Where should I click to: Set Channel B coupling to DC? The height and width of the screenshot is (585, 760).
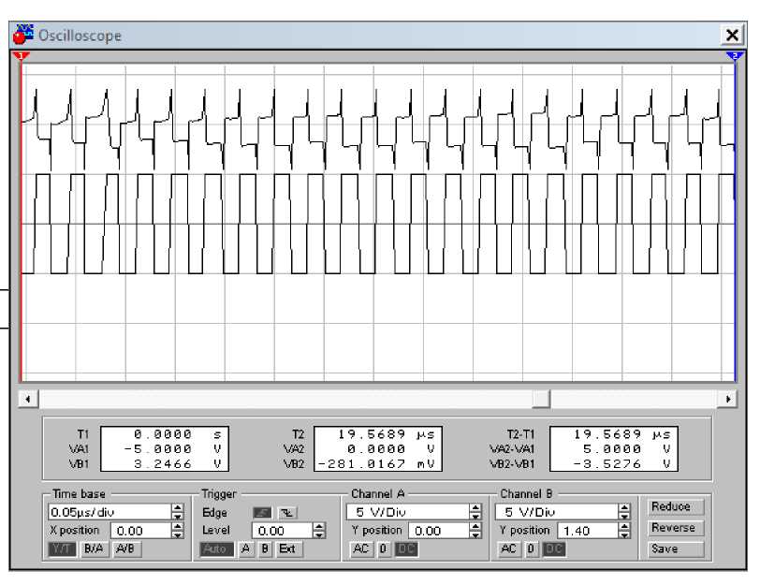553,549
